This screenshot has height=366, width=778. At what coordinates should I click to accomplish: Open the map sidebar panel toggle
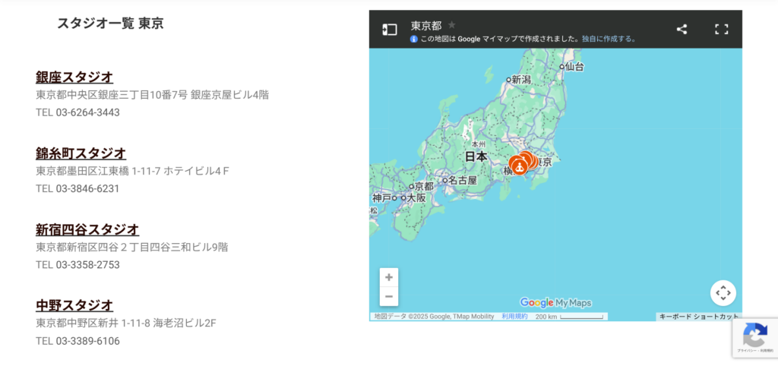[390, 30]
